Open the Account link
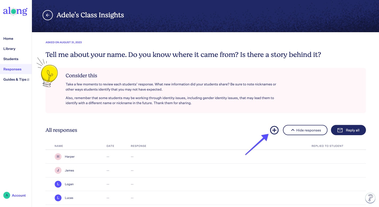379x207 pixels. [x=19, y=195]
